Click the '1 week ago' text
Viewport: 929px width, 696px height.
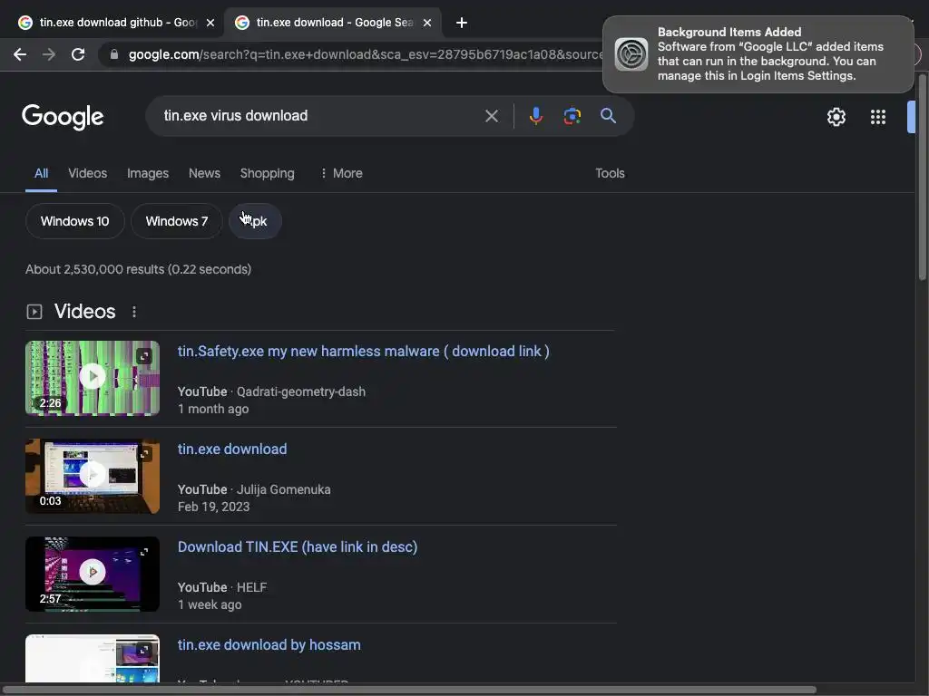[x=210, y=604]
